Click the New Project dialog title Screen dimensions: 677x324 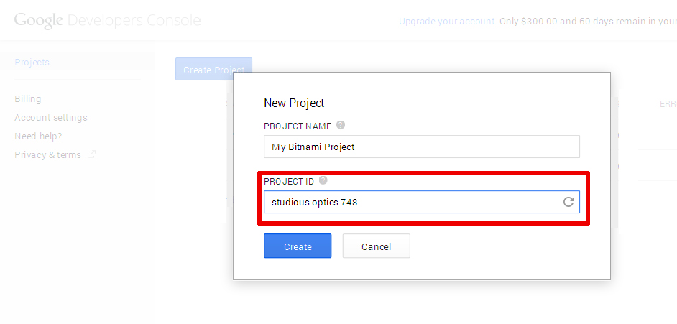[x=294, y=103]
